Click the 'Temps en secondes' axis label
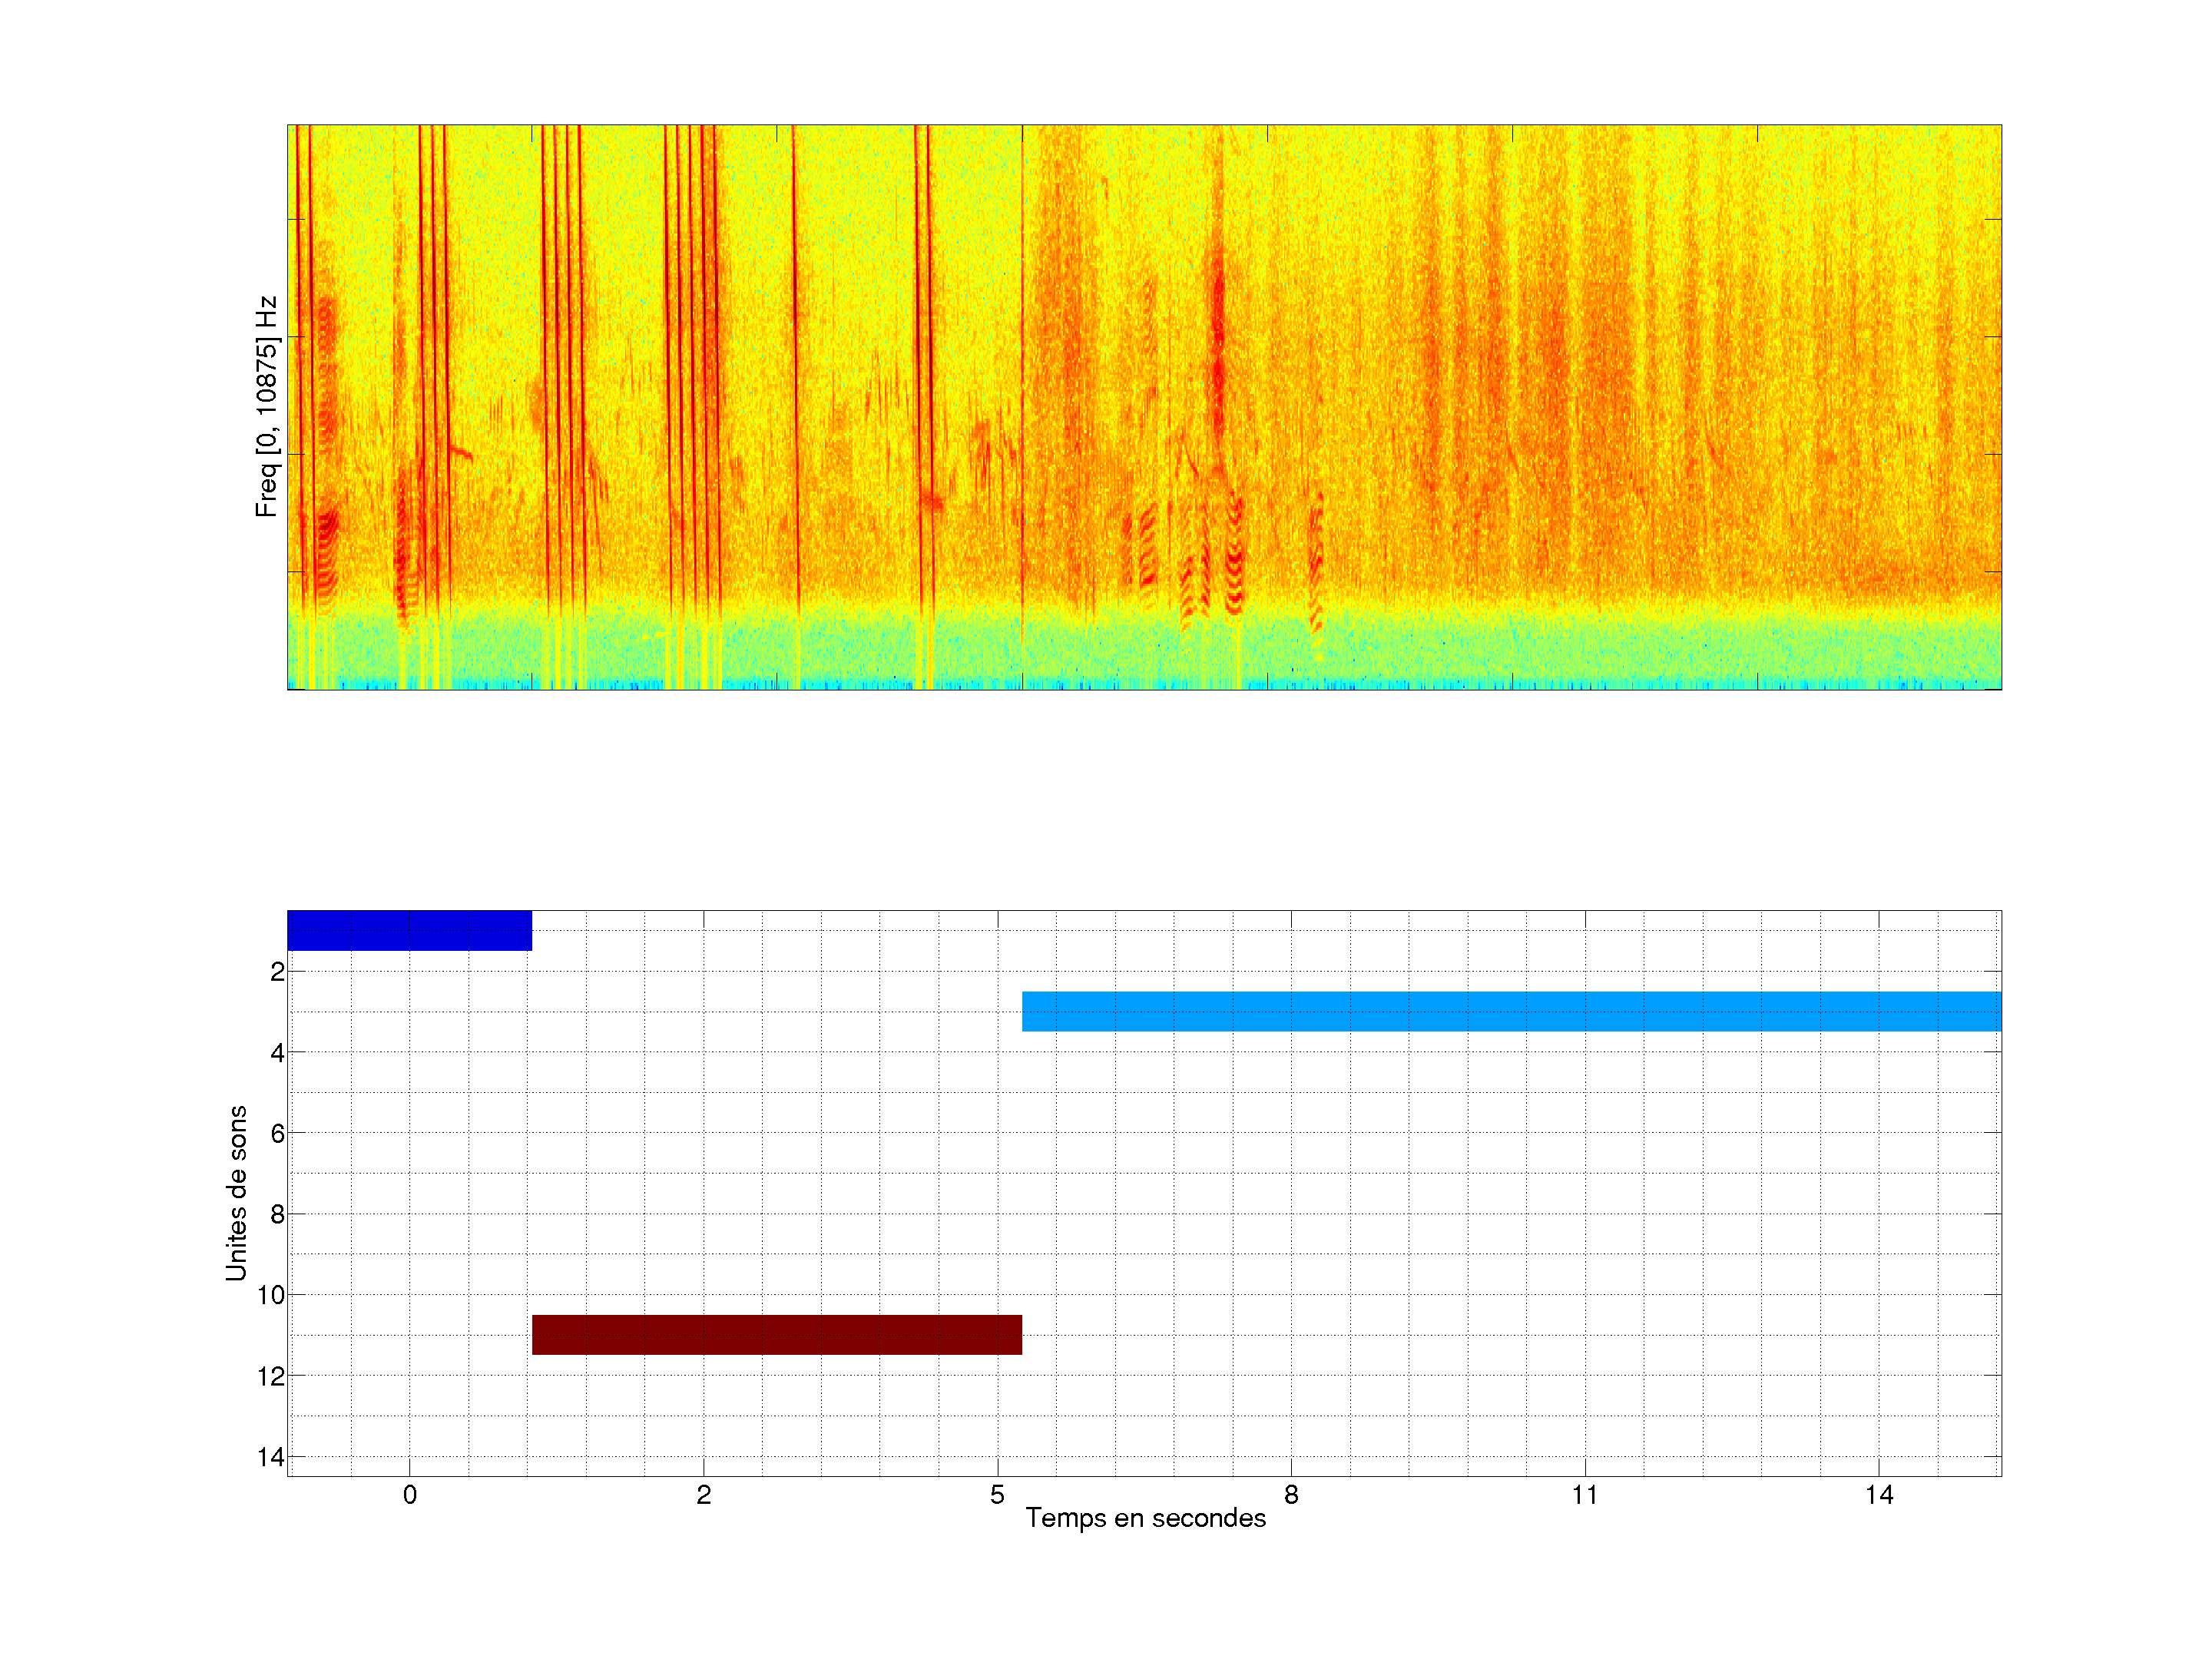 tap(1145, 1518)
